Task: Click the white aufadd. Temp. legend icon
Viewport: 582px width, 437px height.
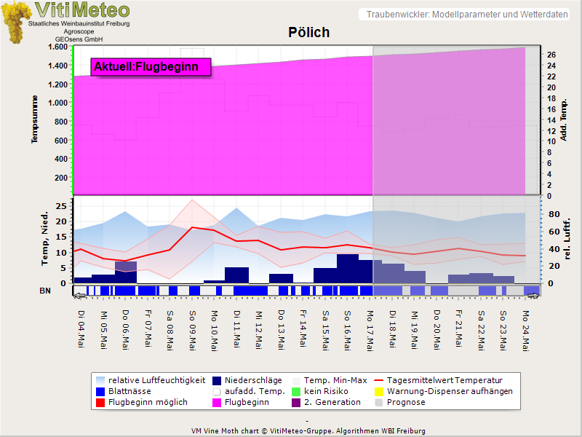Action: [x=218, y=391]
